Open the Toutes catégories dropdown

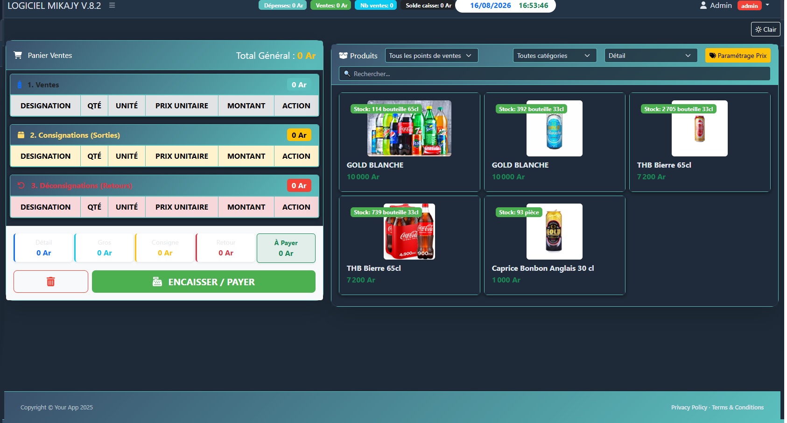coord(555,56)
